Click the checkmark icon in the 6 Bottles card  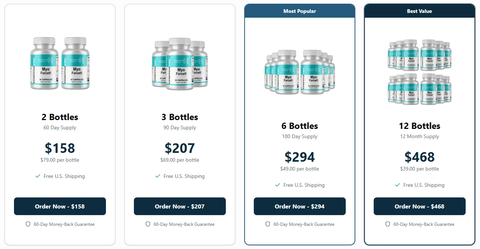pyautogui.click(x=277, y=185)
